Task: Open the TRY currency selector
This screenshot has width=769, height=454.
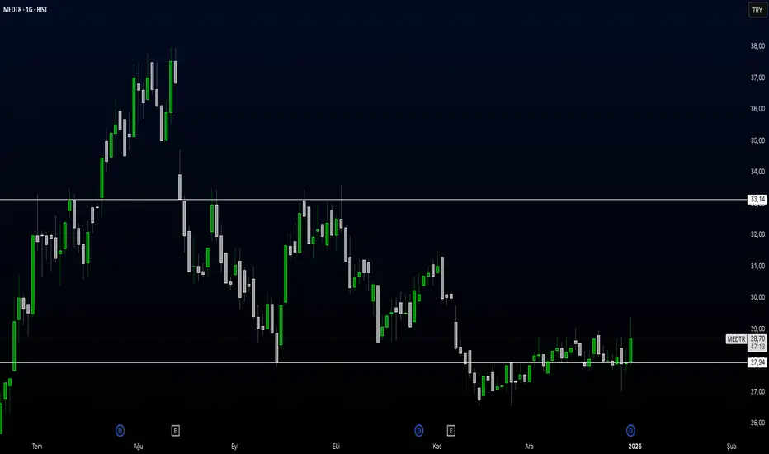Action: (x=757, y=10)
